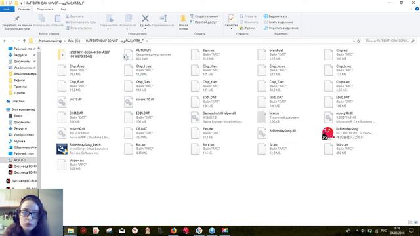Click the Copy To ribbon icon

tap(129, 18)
